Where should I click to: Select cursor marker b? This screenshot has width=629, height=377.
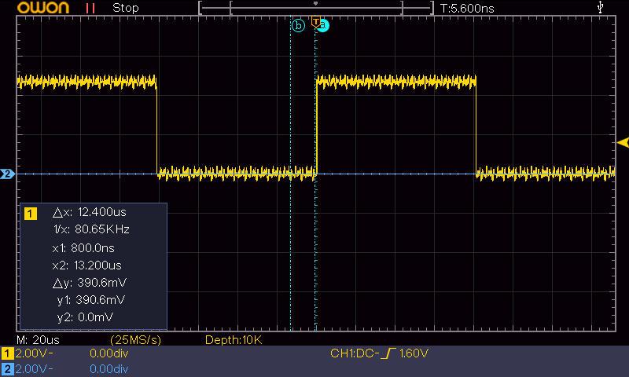click(x=297, y=25)
